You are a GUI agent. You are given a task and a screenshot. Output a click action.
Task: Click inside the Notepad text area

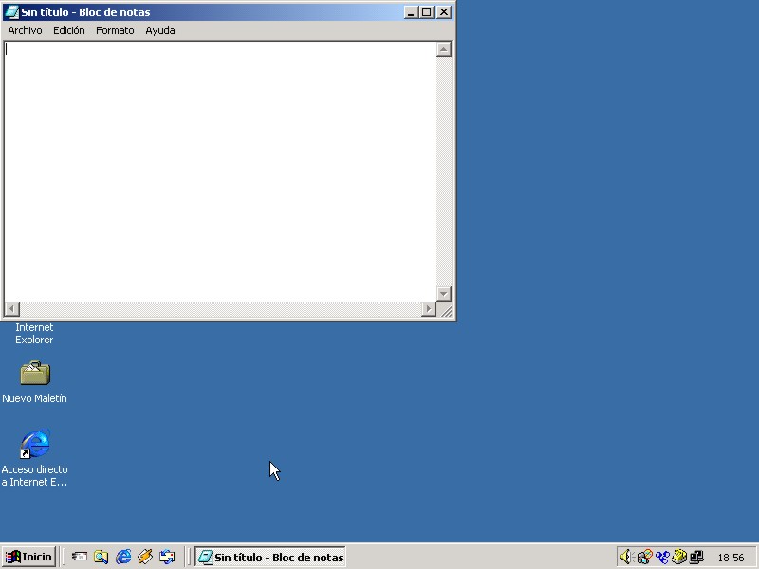[x=220, y=172]
